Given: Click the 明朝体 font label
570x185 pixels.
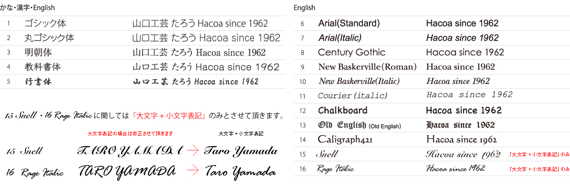Looking at the screenshot, I should tap(38, 52).
